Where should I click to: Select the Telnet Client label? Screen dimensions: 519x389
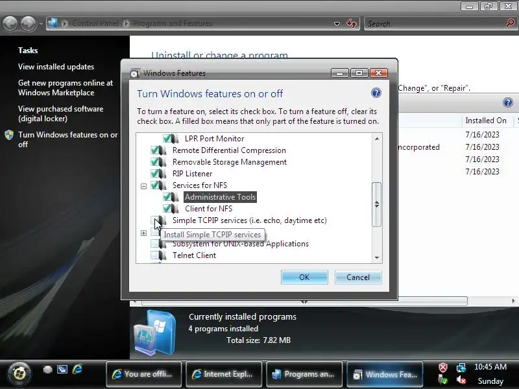click(x=194, y=255)
